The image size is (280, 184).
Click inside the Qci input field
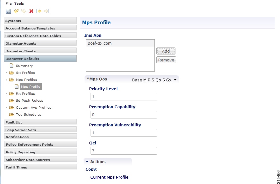124,151
